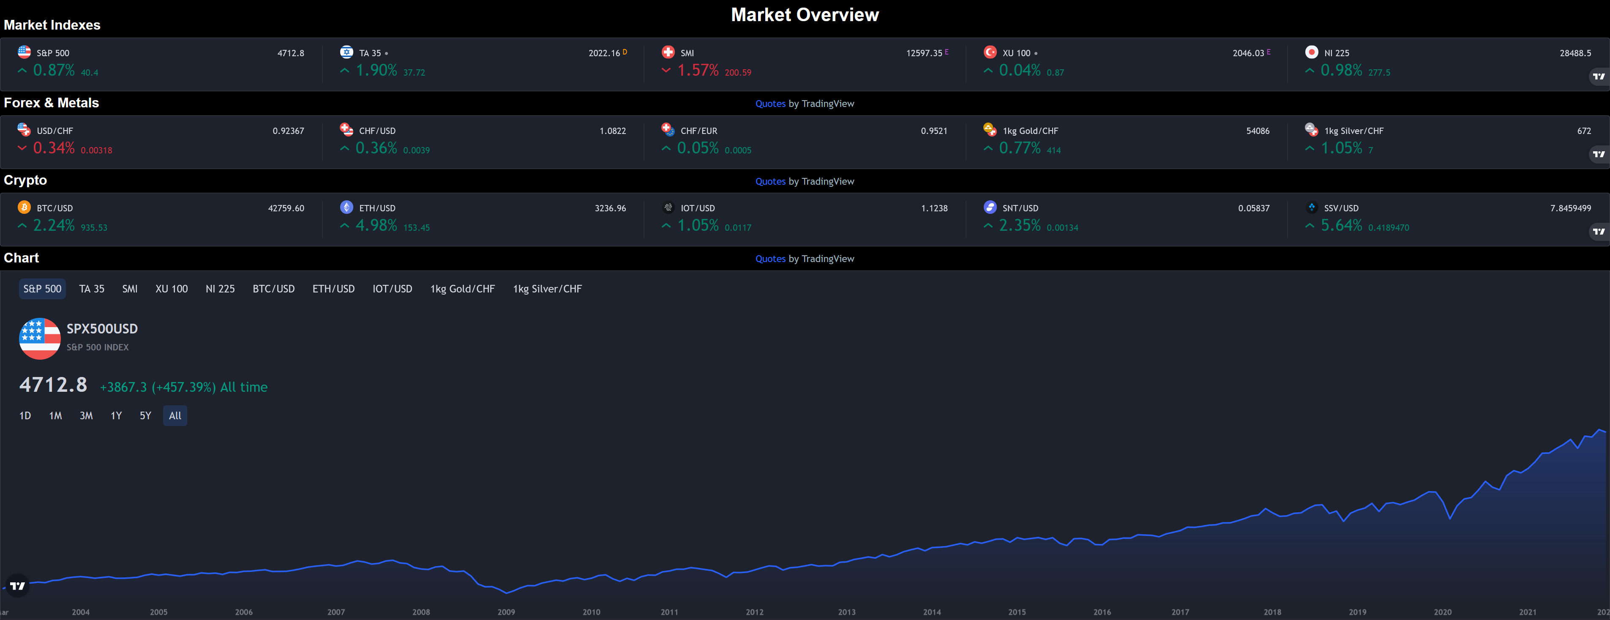
Task: Select the 1D time range
Action: click(x=25, y=415)
